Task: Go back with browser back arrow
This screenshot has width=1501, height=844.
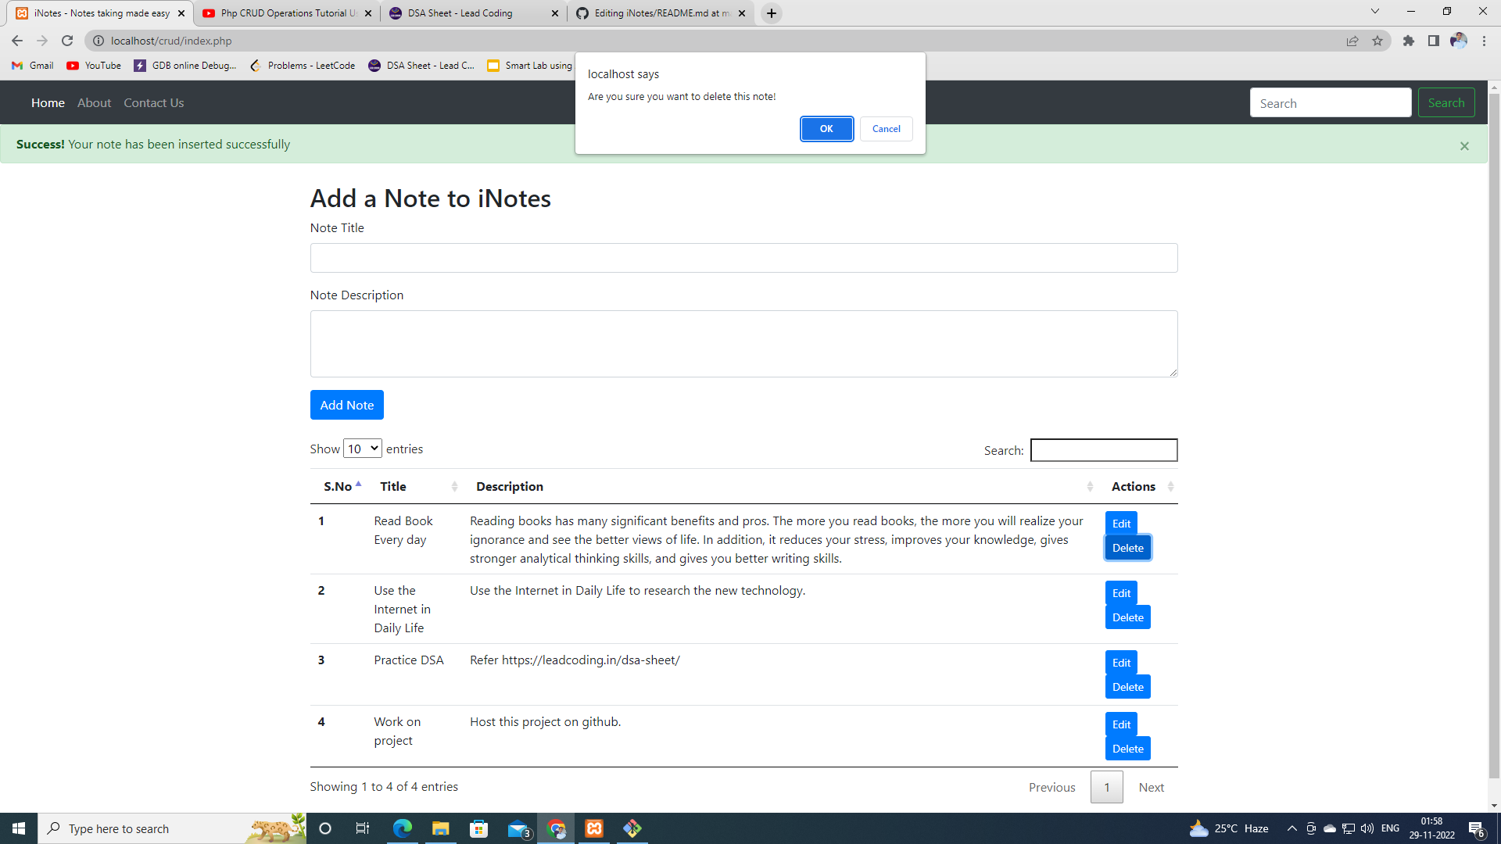Action: point(17,41)
